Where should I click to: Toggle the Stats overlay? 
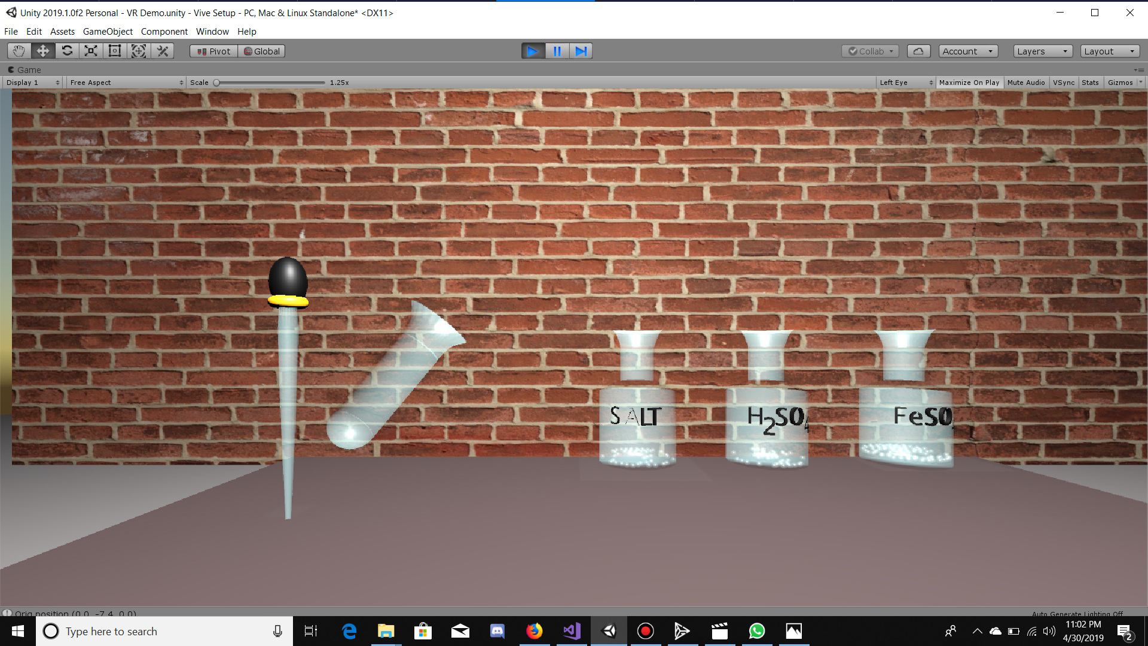pos(1090,83)
